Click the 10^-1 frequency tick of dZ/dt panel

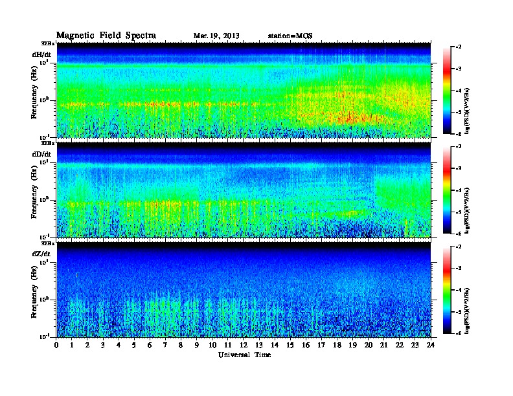pyautogui.click(x=44, y=336)
